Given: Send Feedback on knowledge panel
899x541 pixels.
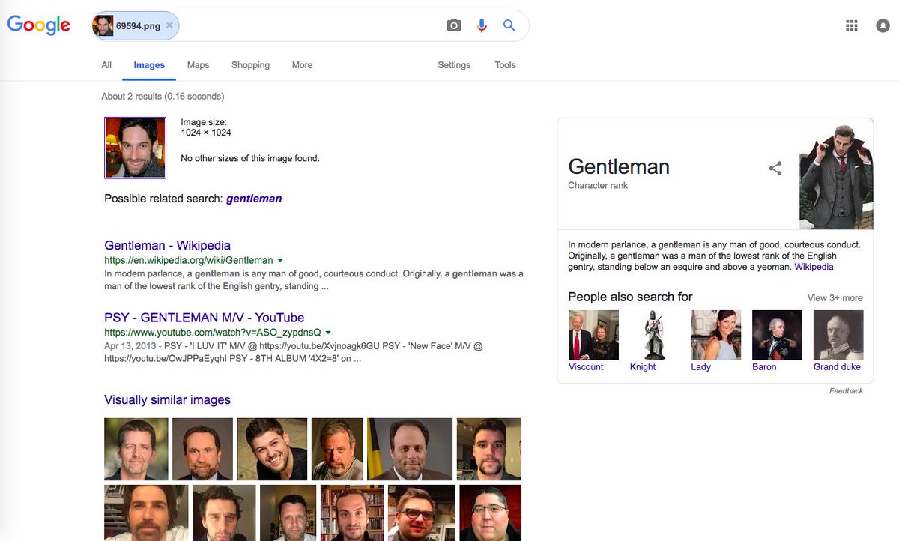Looking at the screenshot, I should (x=846, y=391).
